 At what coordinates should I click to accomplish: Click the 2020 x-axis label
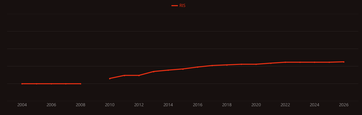[256, 105]
